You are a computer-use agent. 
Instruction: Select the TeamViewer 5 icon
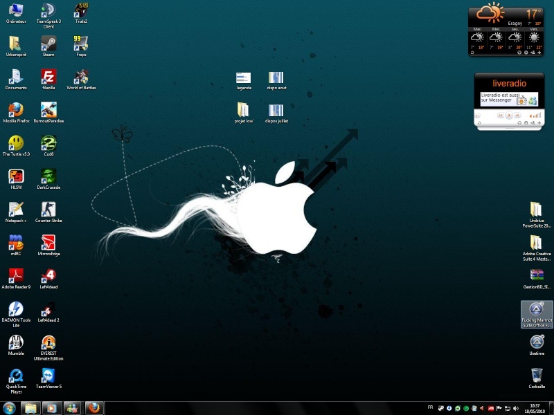click(x=48, y=378)
